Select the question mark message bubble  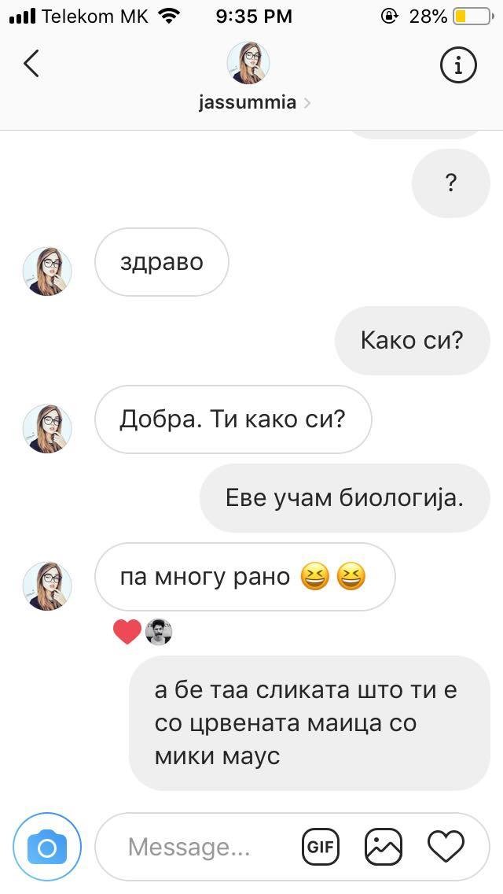(450, 183)
